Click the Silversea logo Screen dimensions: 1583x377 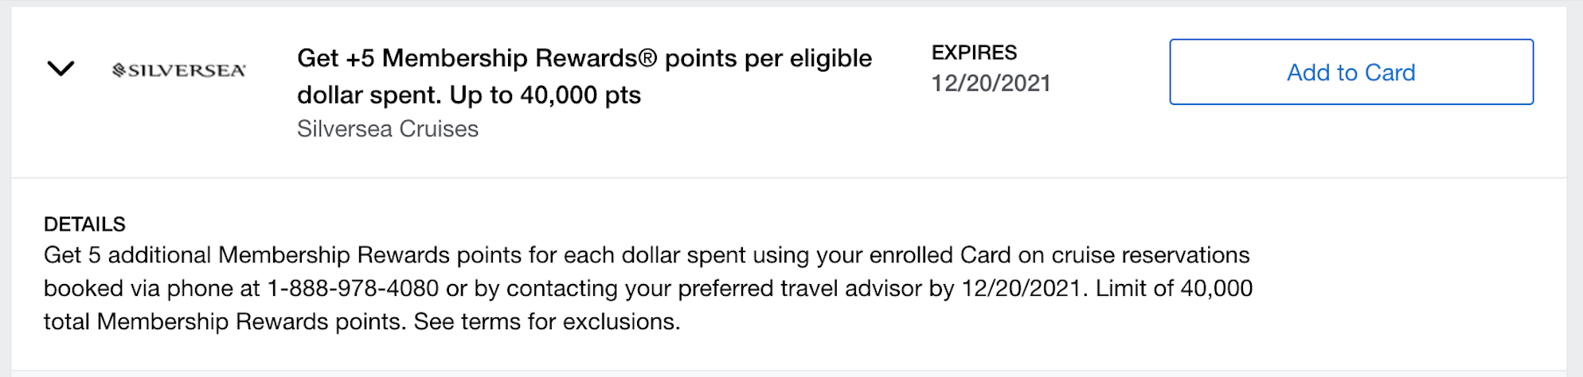(x=179, y=71)
